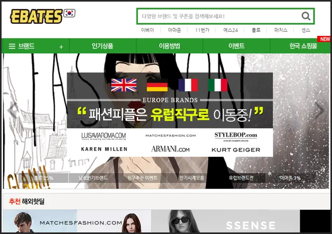The image size is (332, 234).
Task: Open the 아마존 quick link
Action: [175, 30]
